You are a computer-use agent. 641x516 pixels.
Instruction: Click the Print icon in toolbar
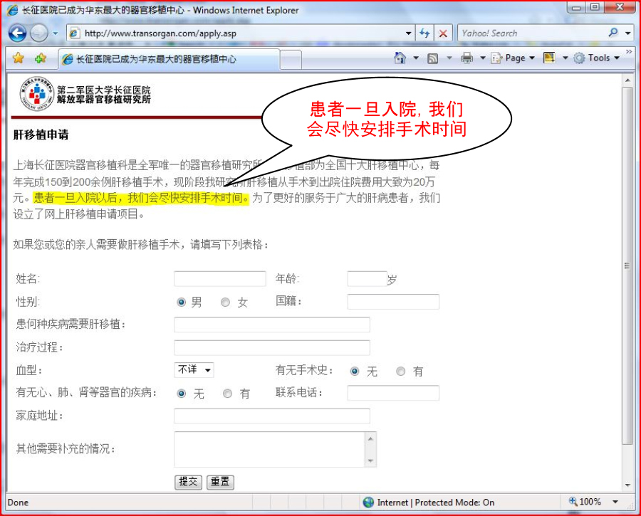[467, 58]
